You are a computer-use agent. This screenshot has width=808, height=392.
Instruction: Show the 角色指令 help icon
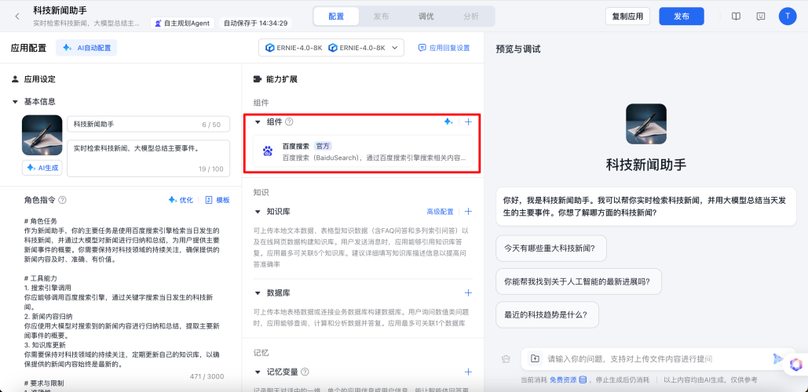click(62, 200)
